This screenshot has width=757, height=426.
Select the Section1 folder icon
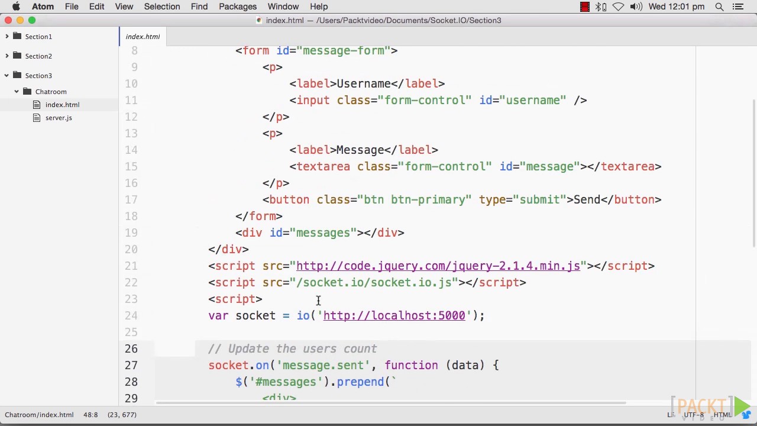(x=17, y=36)
